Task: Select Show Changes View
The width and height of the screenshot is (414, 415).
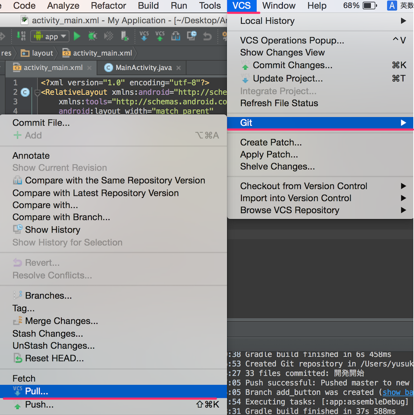Action: click(320, 52)
